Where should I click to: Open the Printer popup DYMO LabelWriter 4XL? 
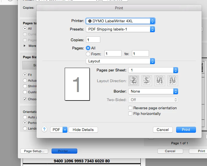point(120,21)
